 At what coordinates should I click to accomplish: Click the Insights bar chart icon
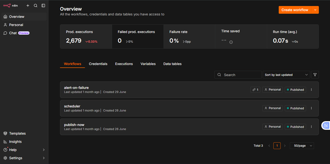[x=6, y=141]
